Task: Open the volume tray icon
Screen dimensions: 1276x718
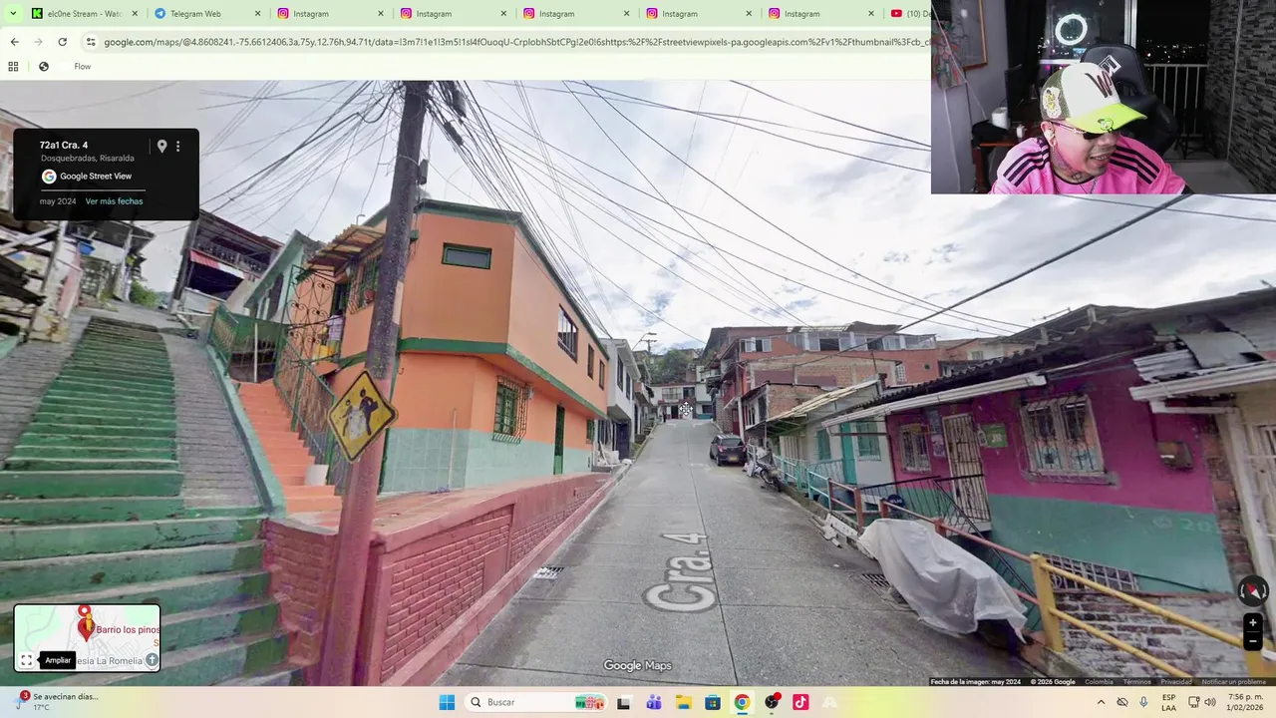Action: pyautogui.click(x=1210, y=702)
